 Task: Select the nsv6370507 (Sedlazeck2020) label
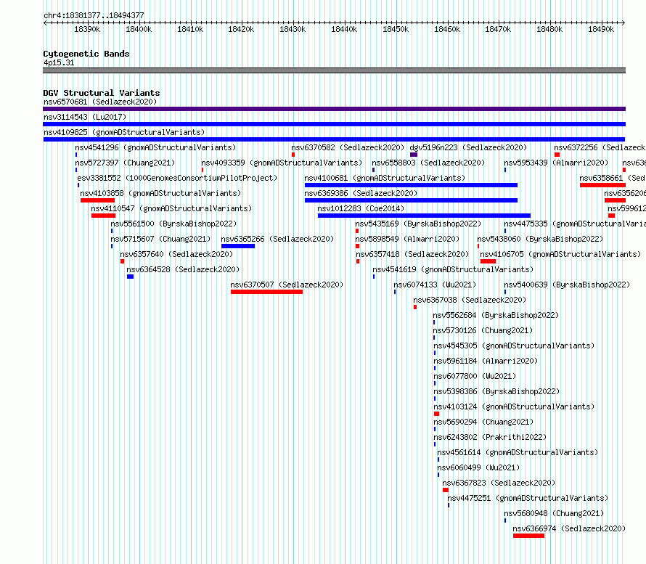(287, 285)
